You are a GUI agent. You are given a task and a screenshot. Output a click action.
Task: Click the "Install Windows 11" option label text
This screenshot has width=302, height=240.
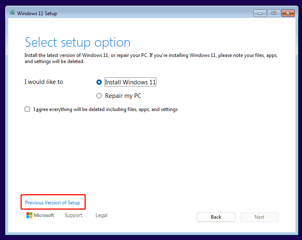(130, 82)
